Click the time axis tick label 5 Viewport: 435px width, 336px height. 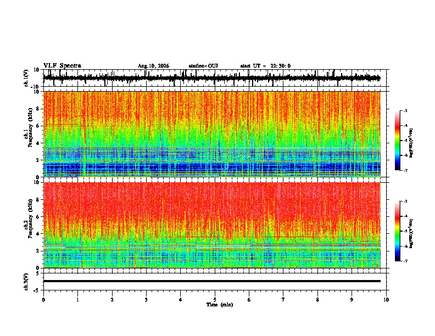(215, 300)
